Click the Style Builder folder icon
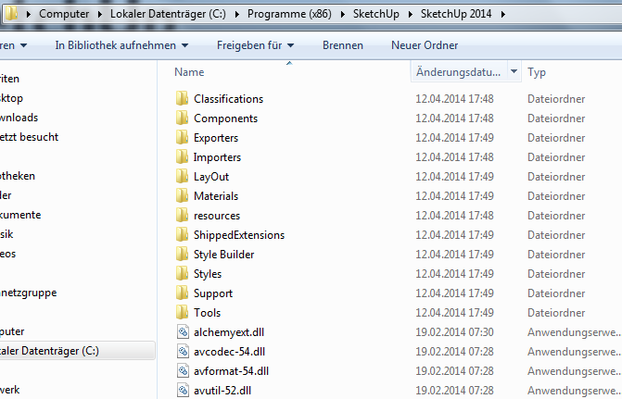 coord(182,255)
